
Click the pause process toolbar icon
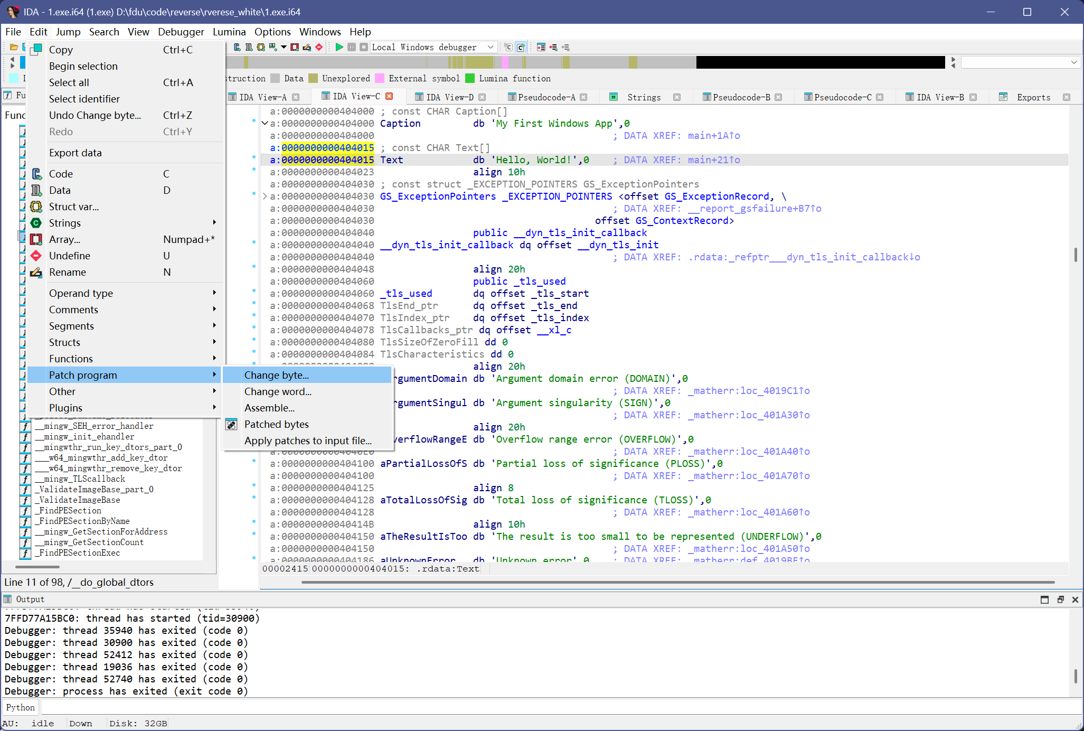[352, 47]
